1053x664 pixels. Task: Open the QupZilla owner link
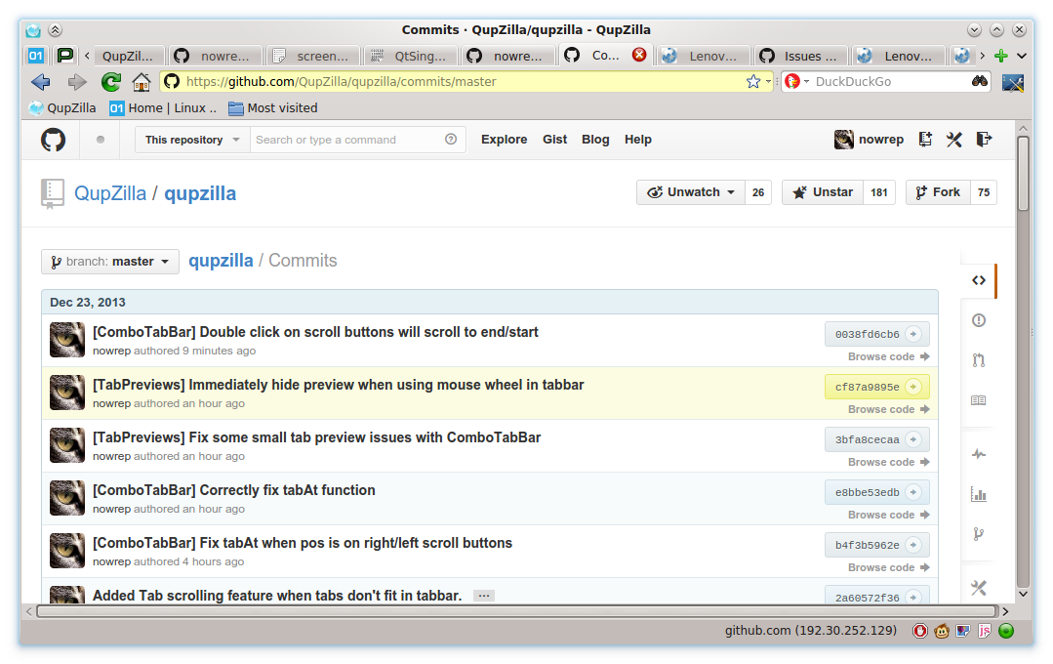tap(110, 193)
